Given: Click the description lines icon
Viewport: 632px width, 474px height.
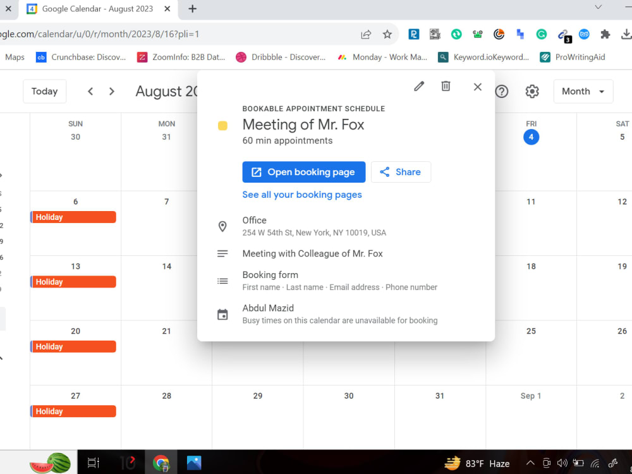Looking at the screenshot, I should coord(222,253).
